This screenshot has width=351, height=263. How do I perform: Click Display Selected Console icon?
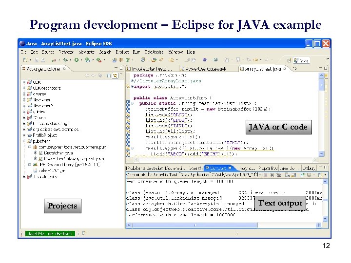(310, 175)
